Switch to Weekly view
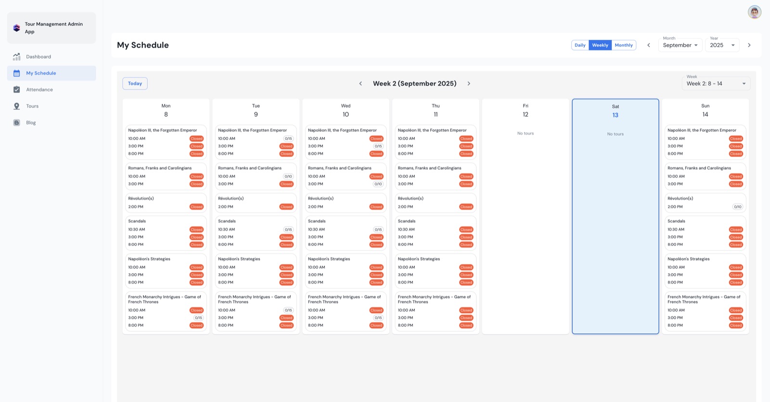 click(x=600, y=45)
